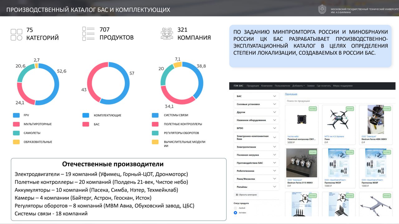Click ООО Электрум link above Ferros 3115

[295, 180]
